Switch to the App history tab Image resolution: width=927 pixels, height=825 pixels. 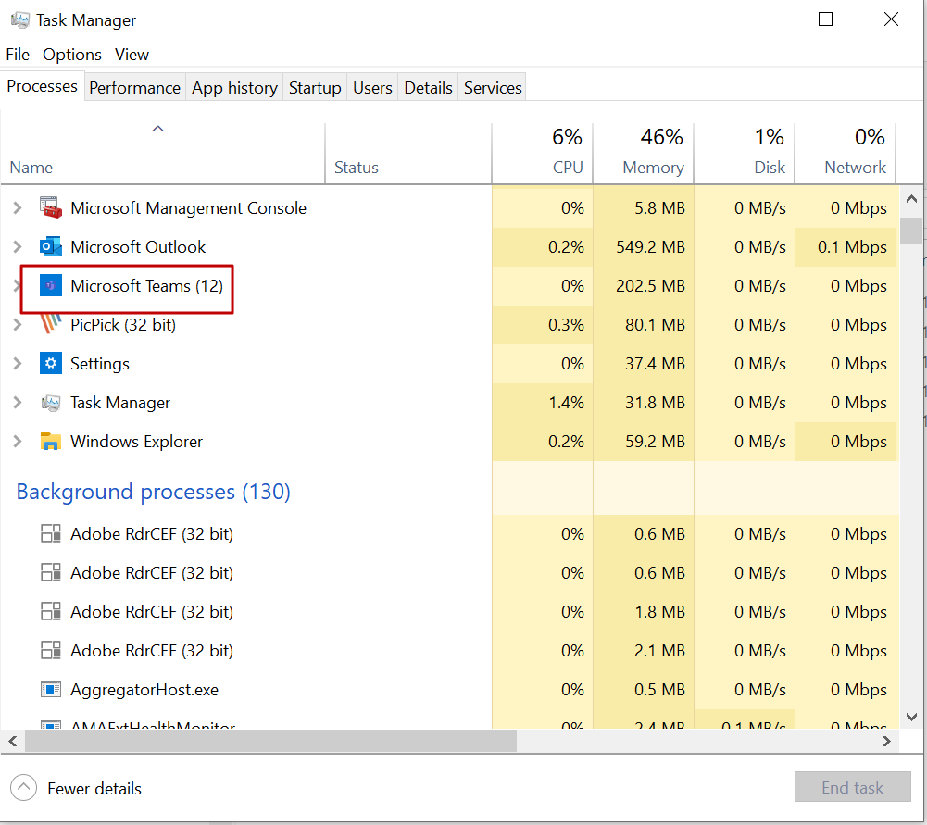(234, 87)
